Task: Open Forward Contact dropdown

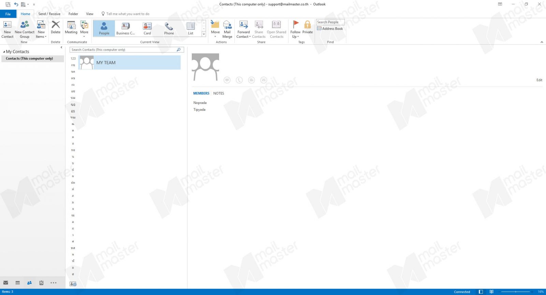Action: click(244, 29)
